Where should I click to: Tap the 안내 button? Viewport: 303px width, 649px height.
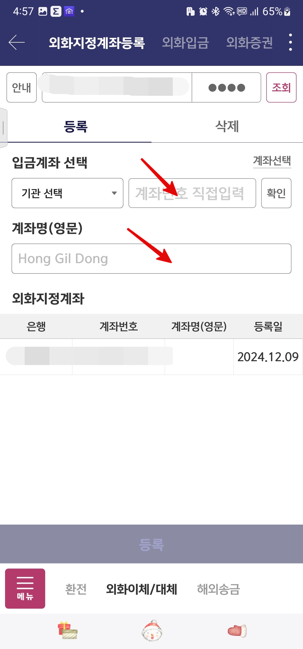pos(22,87)
